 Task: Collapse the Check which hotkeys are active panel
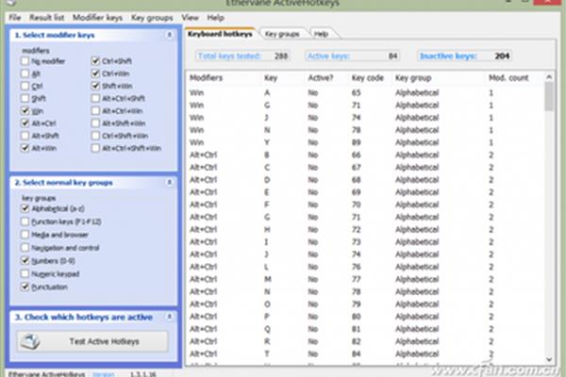coord(169,317)
